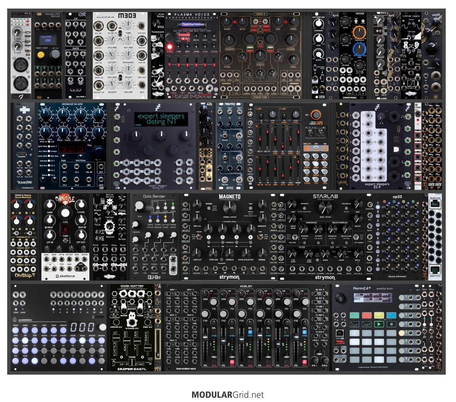
Task: Click the red lit PITCH button on Plasma Voice
Action: tap(169, 47)
